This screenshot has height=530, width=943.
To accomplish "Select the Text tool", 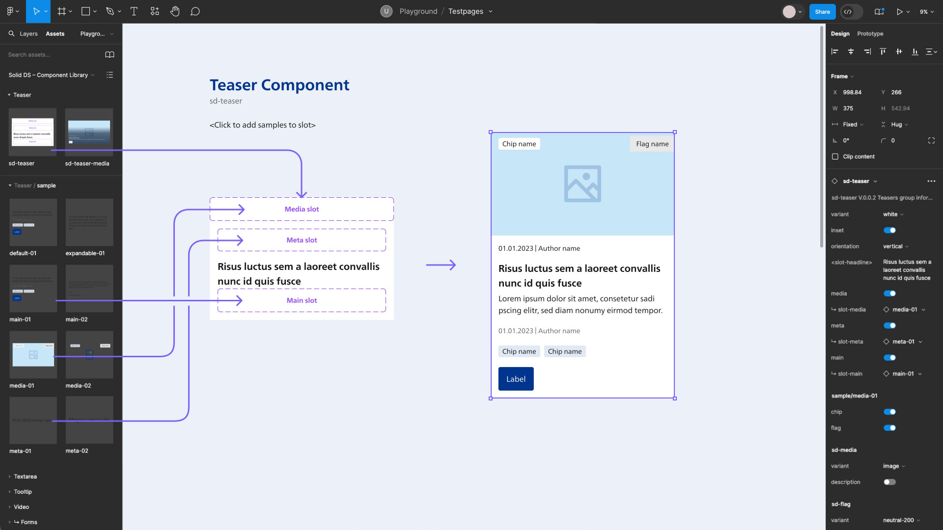I will pos(134,11).
